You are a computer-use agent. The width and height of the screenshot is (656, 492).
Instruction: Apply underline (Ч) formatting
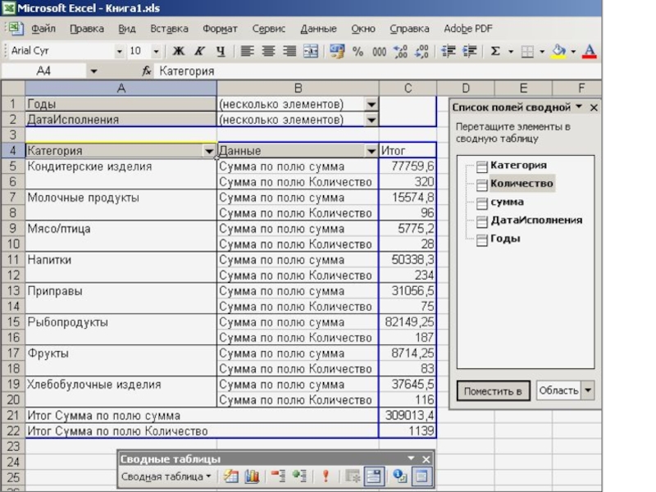220,52
